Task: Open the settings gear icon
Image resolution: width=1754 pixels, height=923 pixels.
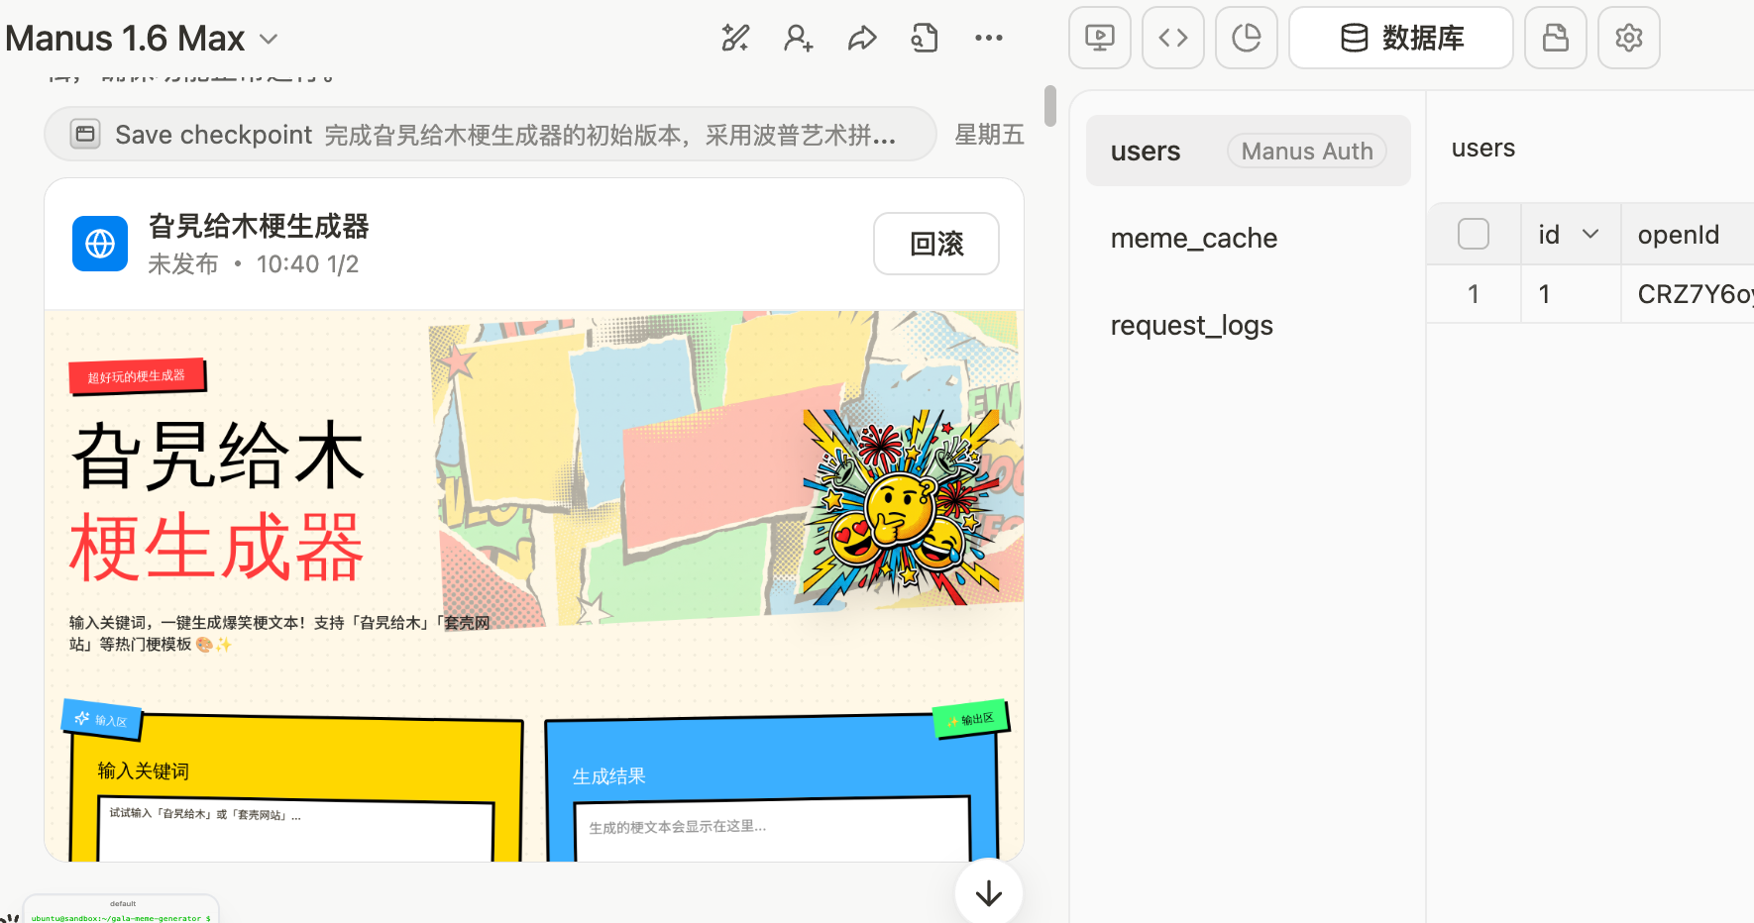Action: (1628, 39)
